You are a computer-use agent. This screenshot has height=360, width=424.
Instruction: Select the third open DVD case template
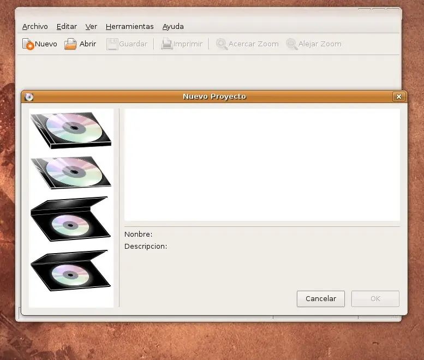click(x=70, y=219)
